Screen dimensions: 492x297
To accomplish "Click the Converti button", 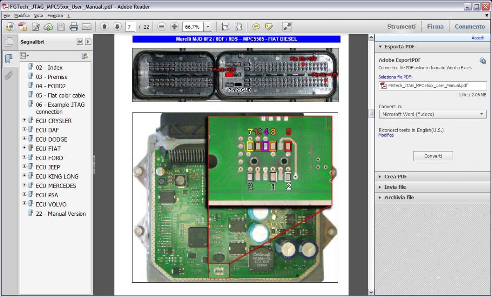I will [433, 156].
